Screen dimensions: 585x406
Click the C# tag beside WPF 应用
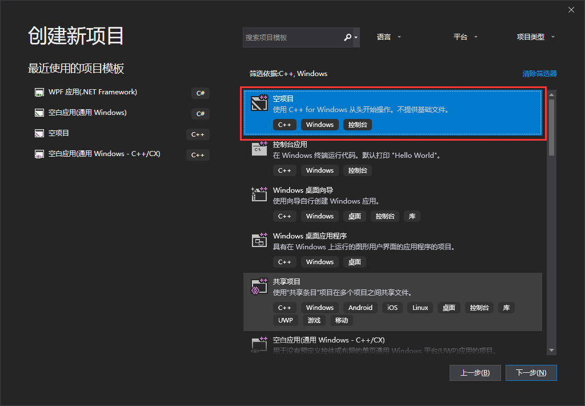(x=201, y=93)
